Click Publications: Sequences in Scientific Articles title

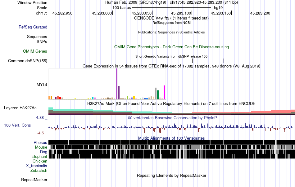[171, 32]
